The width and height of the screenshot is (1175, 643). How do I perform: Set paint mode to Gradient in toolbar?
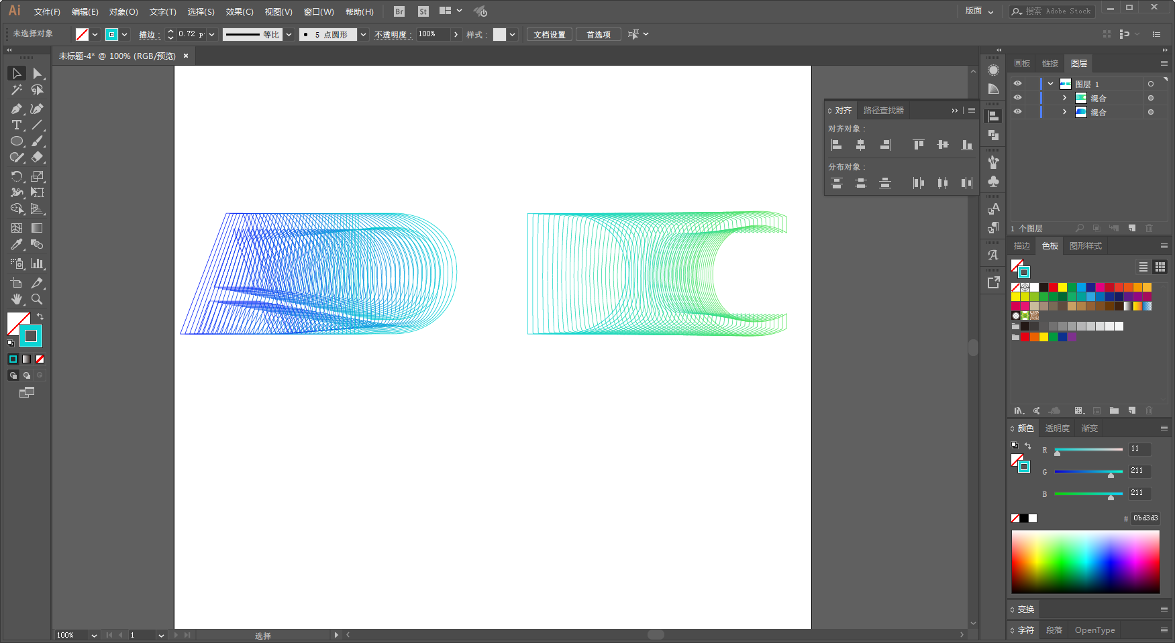(27, 359)
